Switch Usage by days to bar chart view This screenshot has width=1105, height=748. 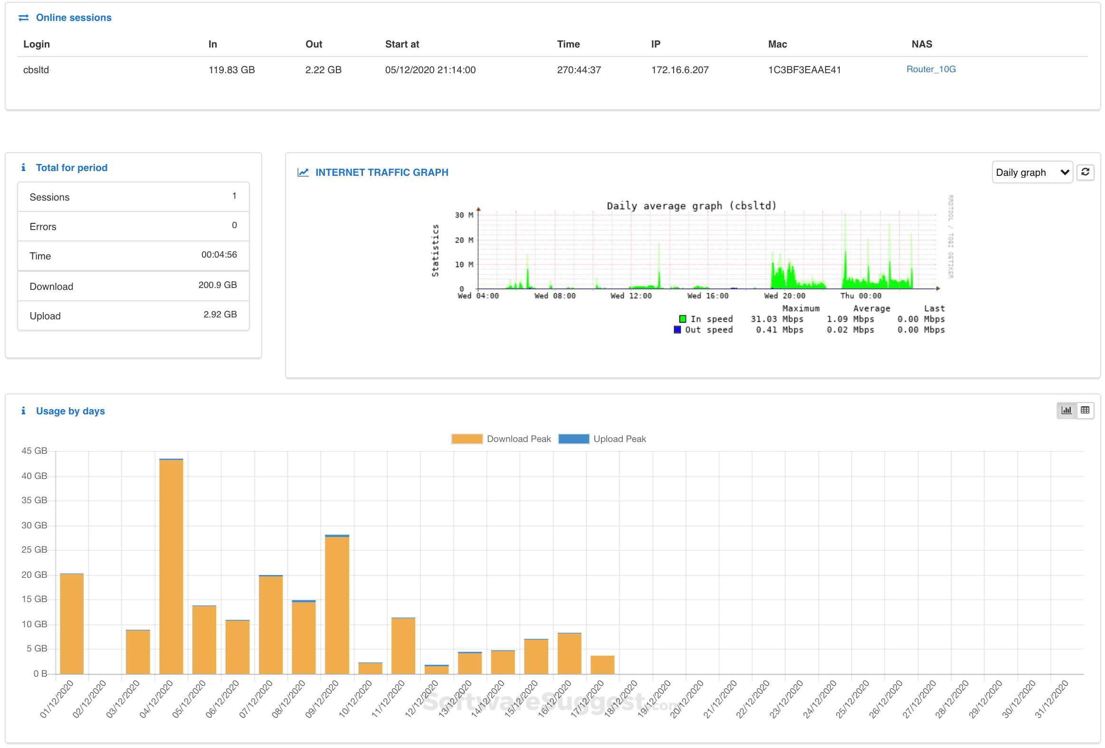[x=1067, y=410]
